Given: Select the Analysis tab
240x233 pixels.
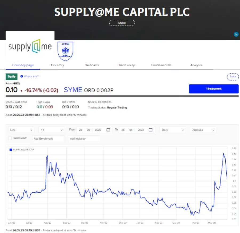Looking at the screenshot, I should pyautogui.click(x=196, y=65).
